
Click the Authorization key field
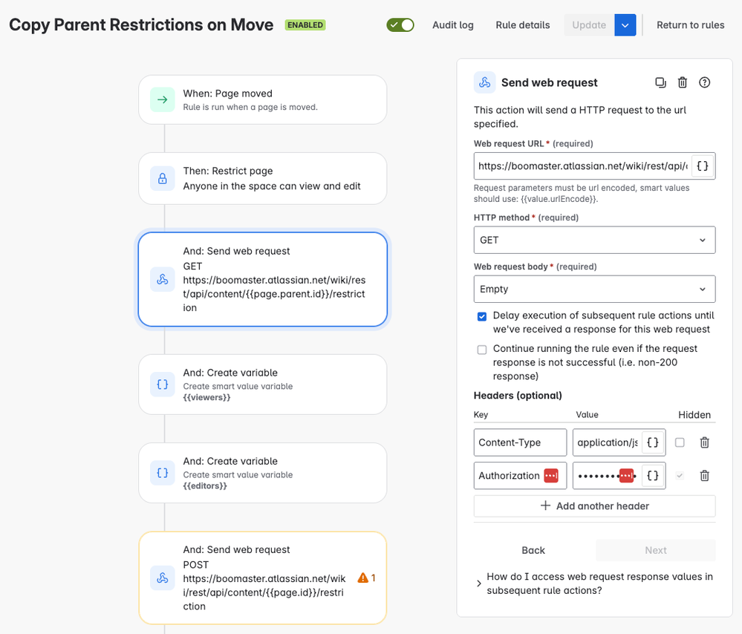[509, 475]
